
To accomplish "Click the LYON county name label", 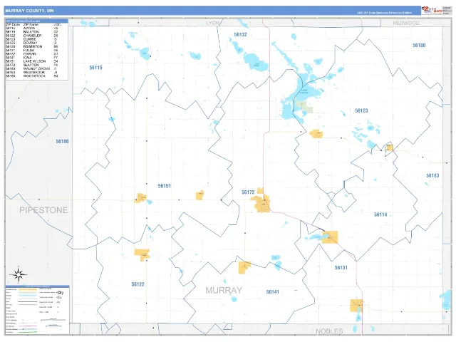I will [212, 23].
